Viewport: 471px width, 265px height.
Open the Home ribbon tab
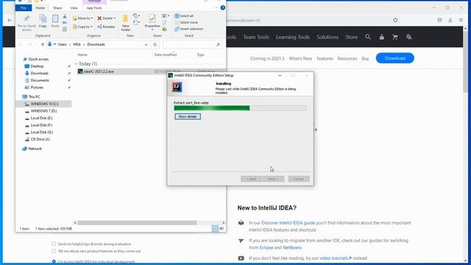point(40,8)
